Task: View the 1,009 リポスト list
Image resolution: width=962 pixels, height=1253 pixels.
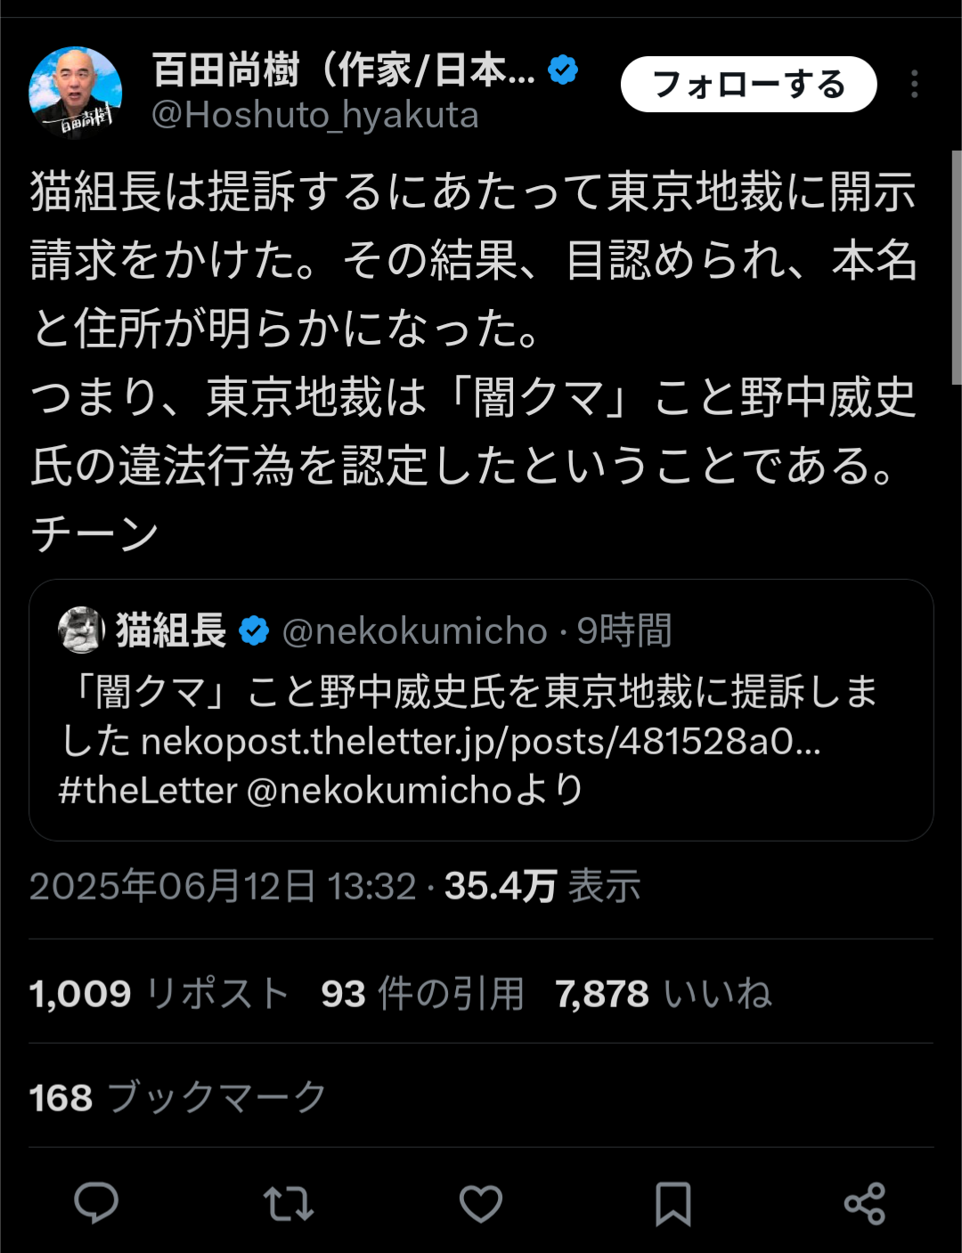Action: point(159,994)
